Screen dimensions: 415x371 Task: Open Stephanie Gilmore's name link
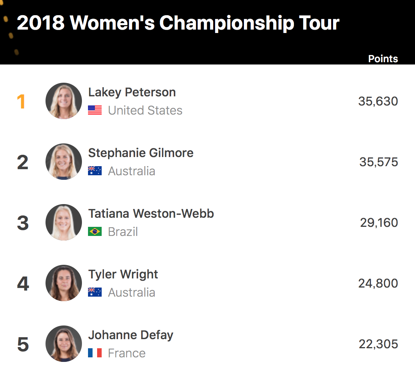click(141, 153)
